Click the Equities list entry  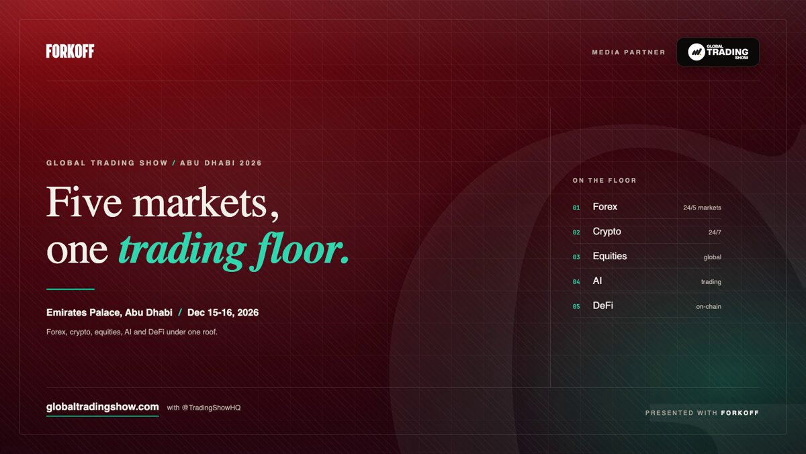click(647, 257)
